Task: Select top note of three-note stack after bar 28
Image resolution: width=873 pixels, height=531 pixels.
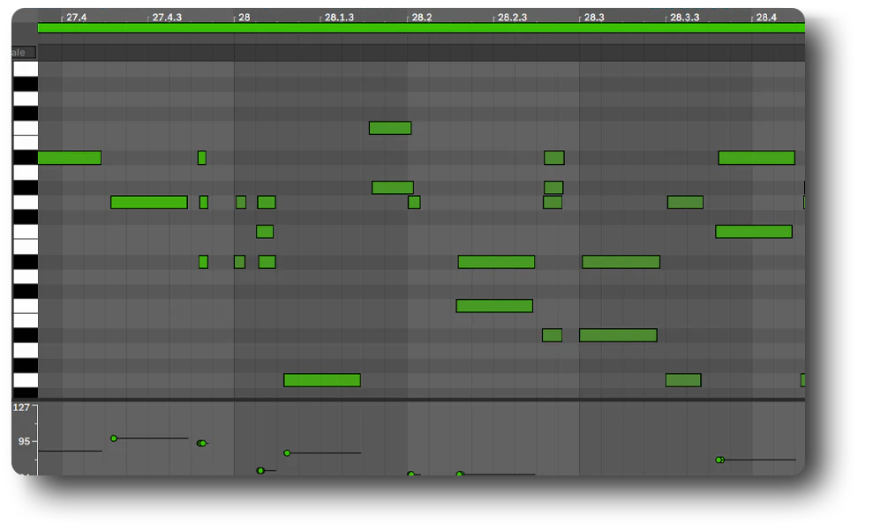Action: 266,202
